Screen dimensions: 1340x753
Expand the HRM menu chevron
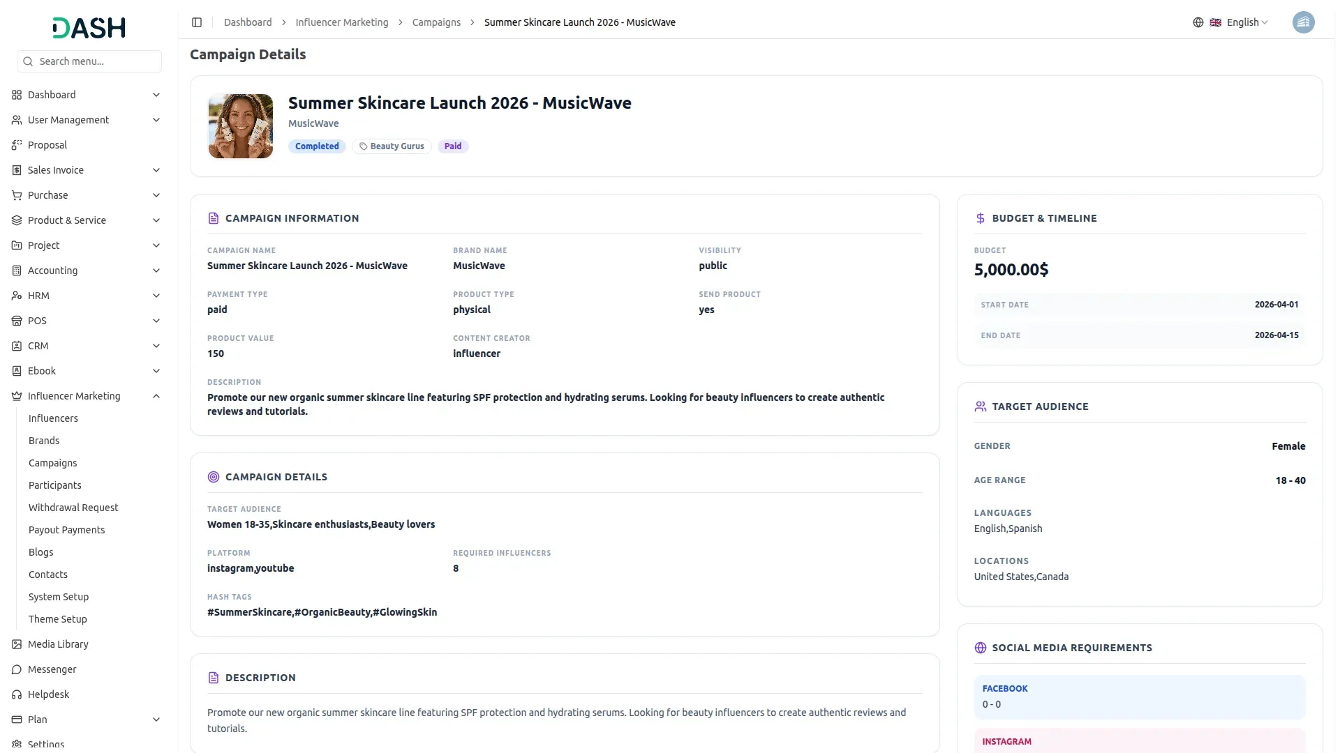point(156,296)
